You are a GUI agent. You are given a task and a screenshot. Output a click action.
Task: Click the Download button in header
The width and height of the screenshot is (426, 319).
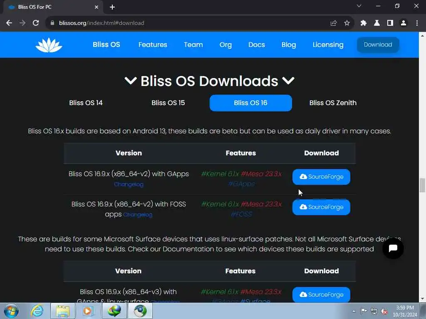378,45
